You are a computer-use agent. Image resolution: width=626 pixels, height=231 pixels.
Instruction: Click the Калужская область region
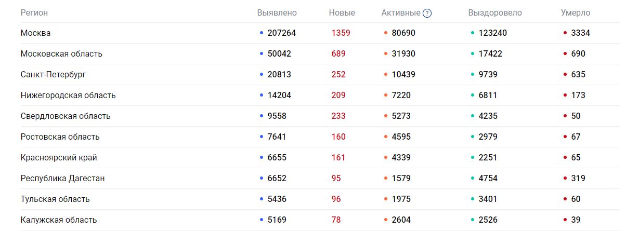point(59,220)
